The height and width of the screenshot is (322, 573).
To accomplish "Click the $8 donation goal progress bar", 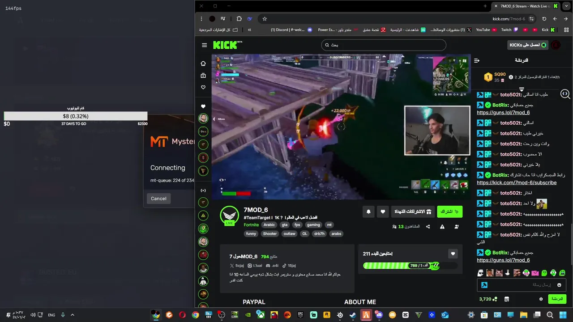I will click(x=76, y=116).
